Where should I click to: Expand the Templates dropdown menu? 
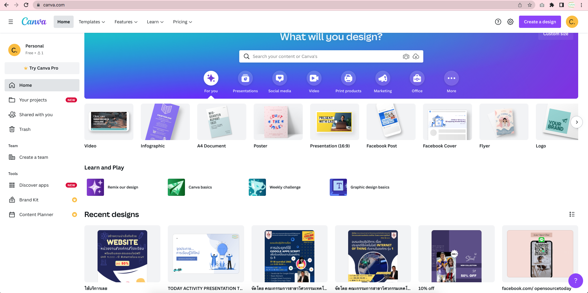92,22
